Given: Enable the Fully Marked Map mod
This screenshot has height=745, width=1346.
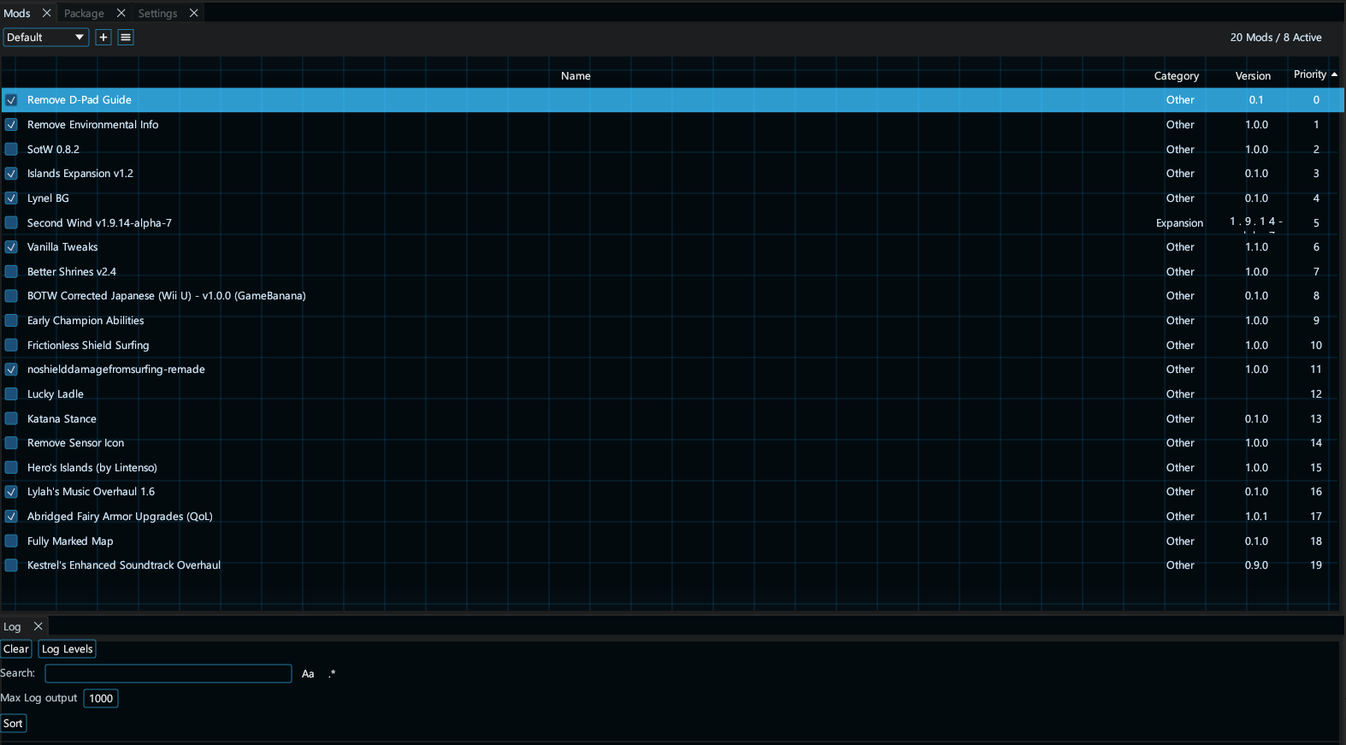Looking at the screenshot, I should coord(11,541).
